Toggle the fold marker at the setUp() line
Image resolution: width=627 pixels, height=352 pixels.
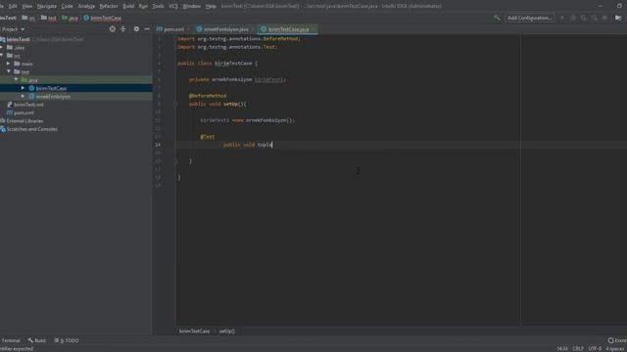click(x=175, y=105)
